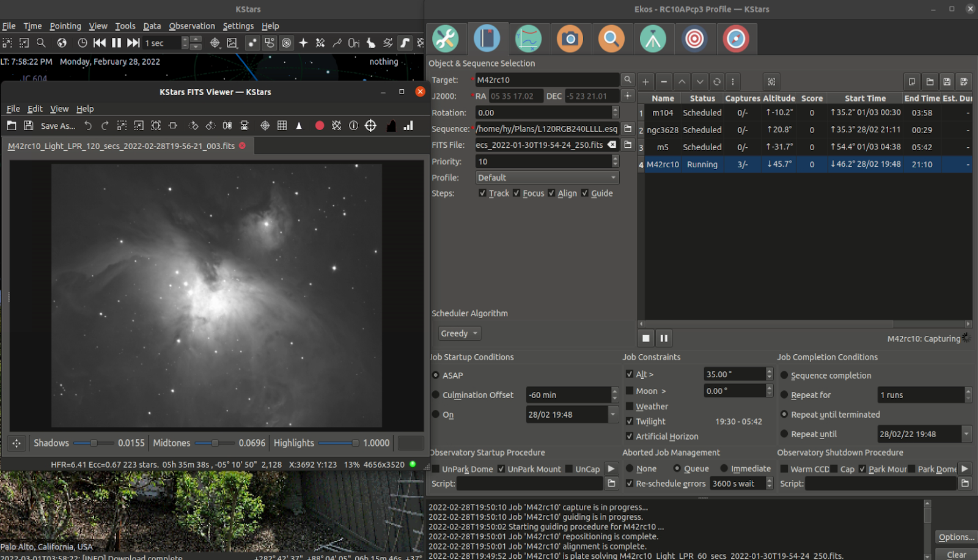
Task: Stop the scheduler with stop button
Action: click(646, 338)
